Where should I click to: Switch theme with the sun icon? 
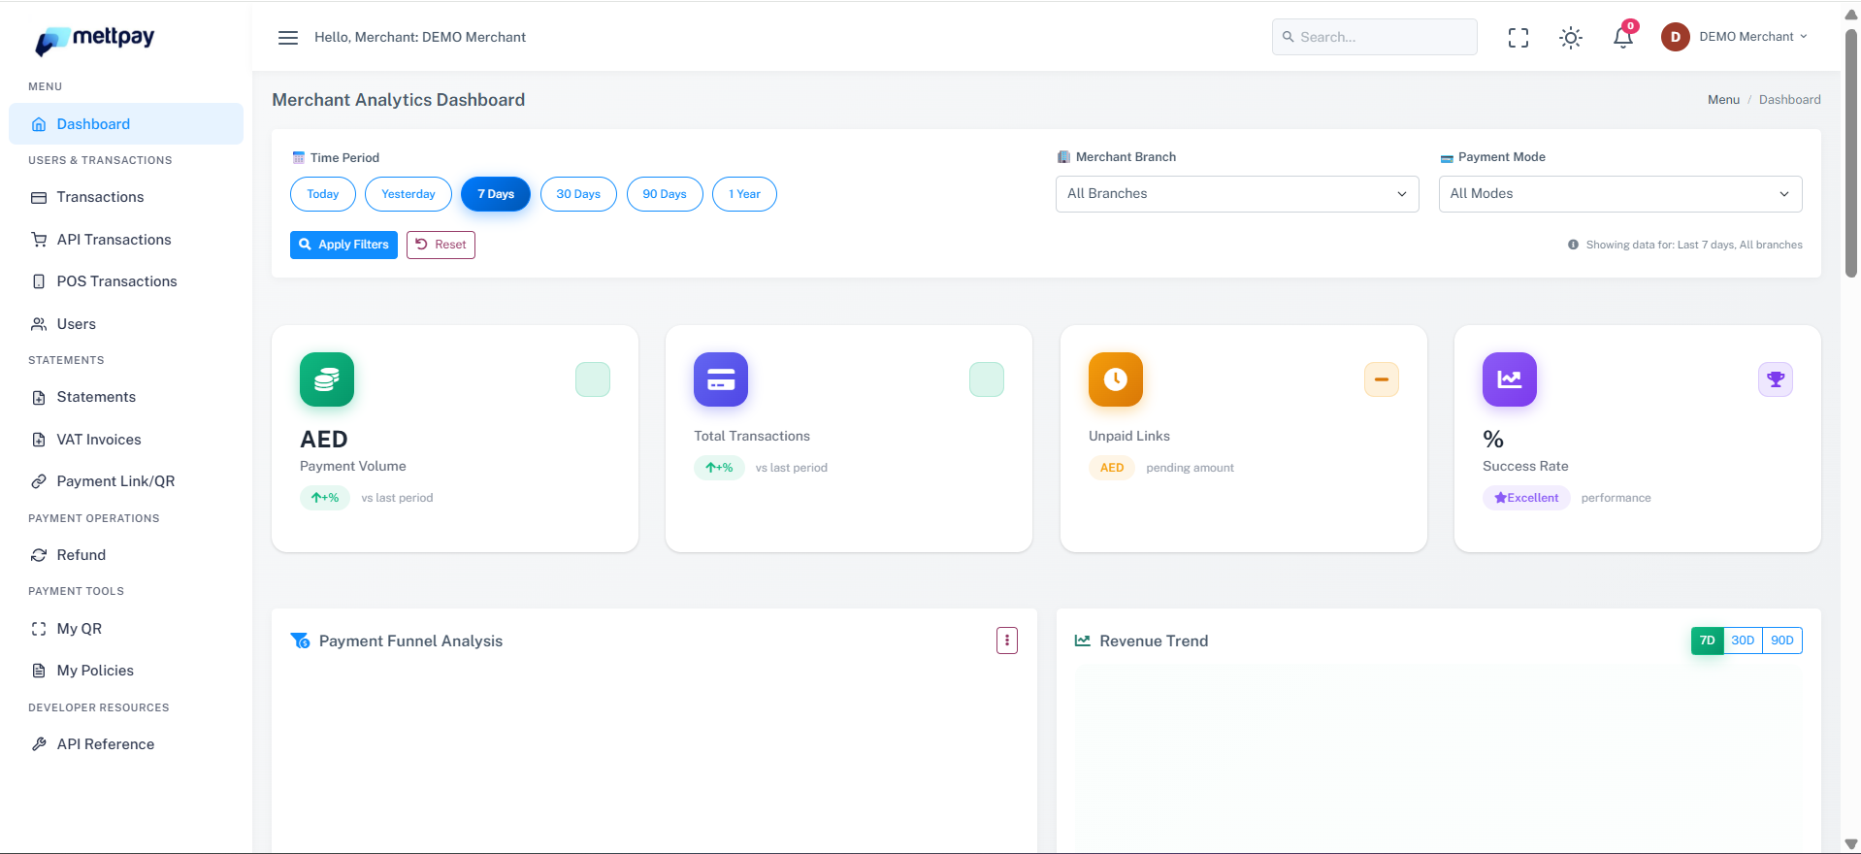pos(1571,38)
